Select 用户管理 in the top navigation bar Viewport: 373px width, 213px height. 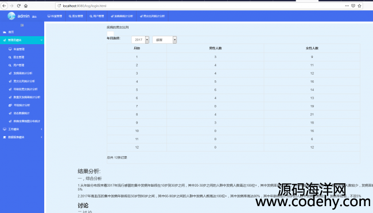[x=97, y=16]
